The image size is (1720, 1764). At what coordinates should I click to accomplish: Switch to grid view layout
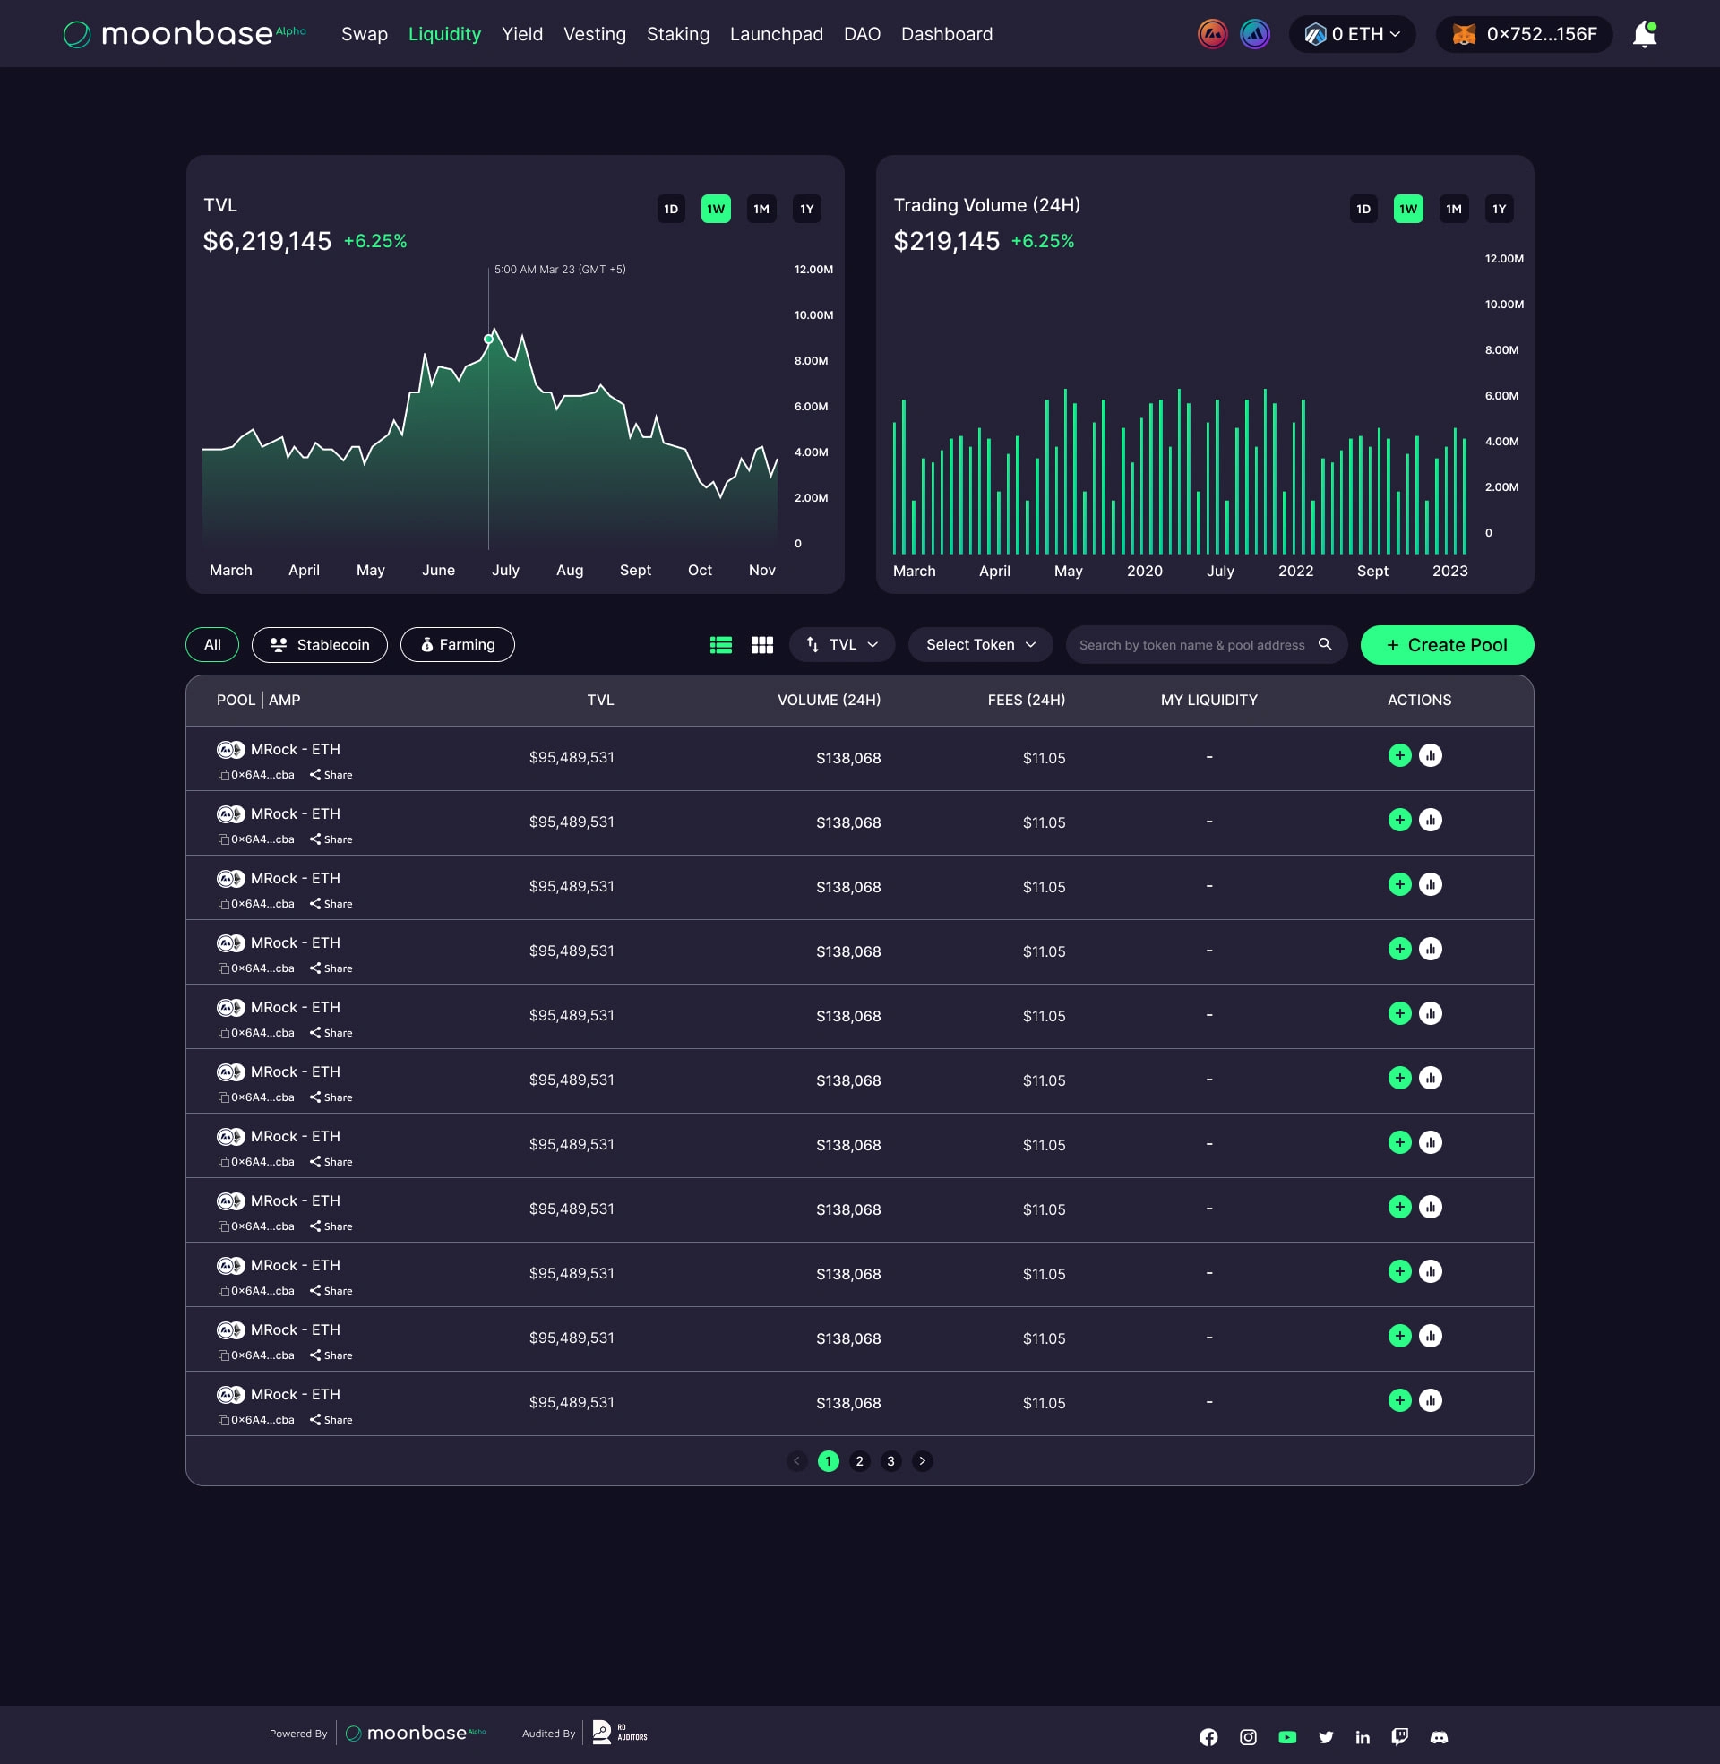pos(761,645)
